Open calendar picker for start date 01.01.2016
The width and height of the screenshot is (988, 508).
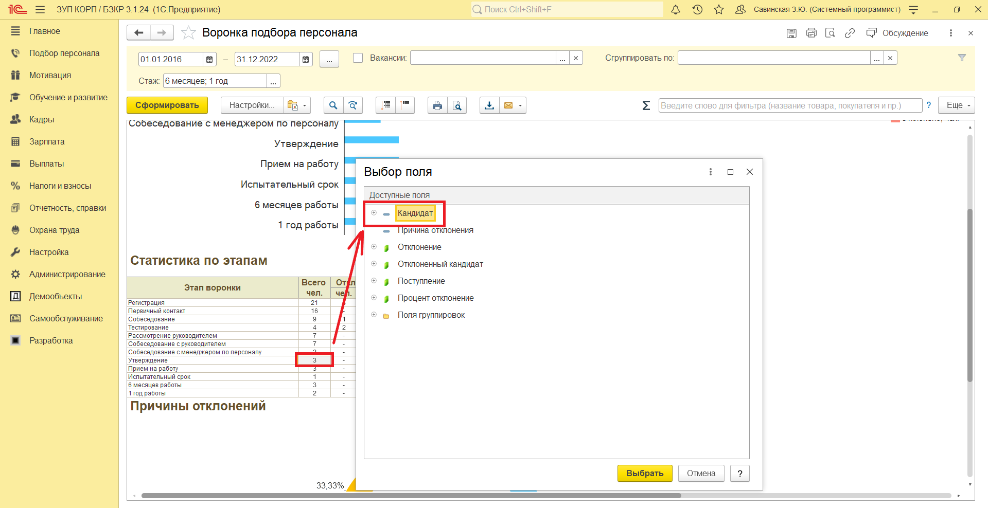[x=209, y=60]
